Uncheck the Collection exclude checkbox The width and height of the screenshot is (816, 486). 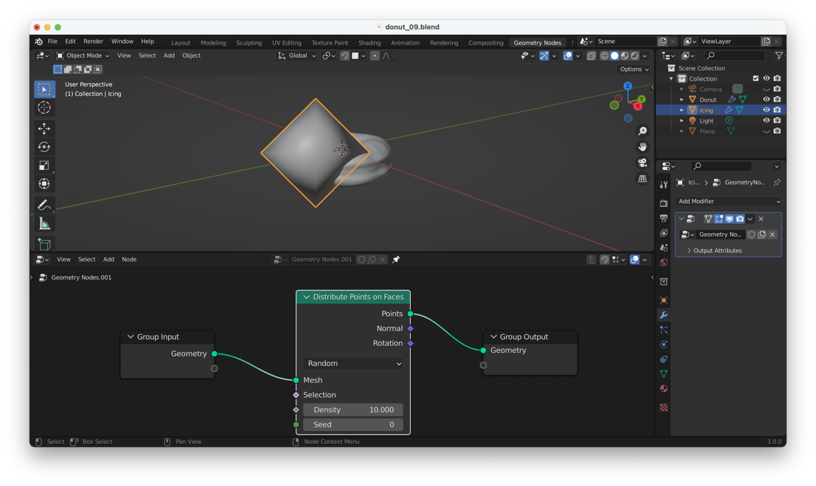[756, 78]
